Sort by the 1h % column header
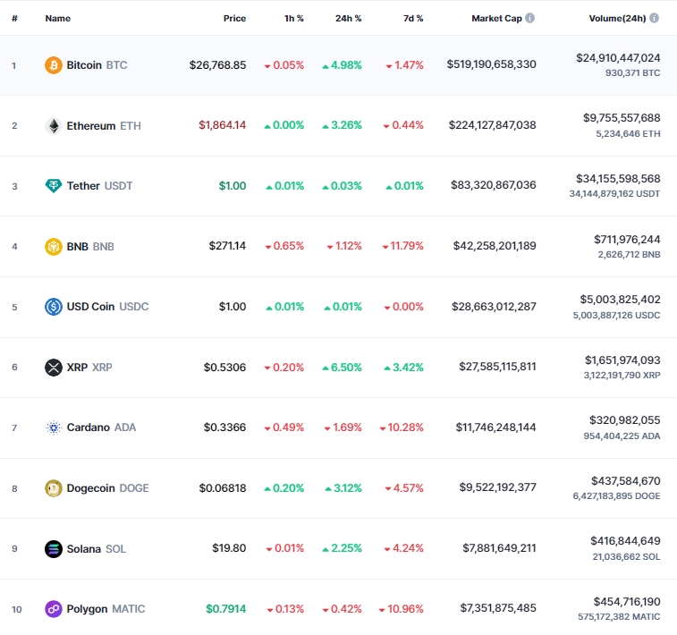Screen dimensions: 677x635 (x=293, y=18)
